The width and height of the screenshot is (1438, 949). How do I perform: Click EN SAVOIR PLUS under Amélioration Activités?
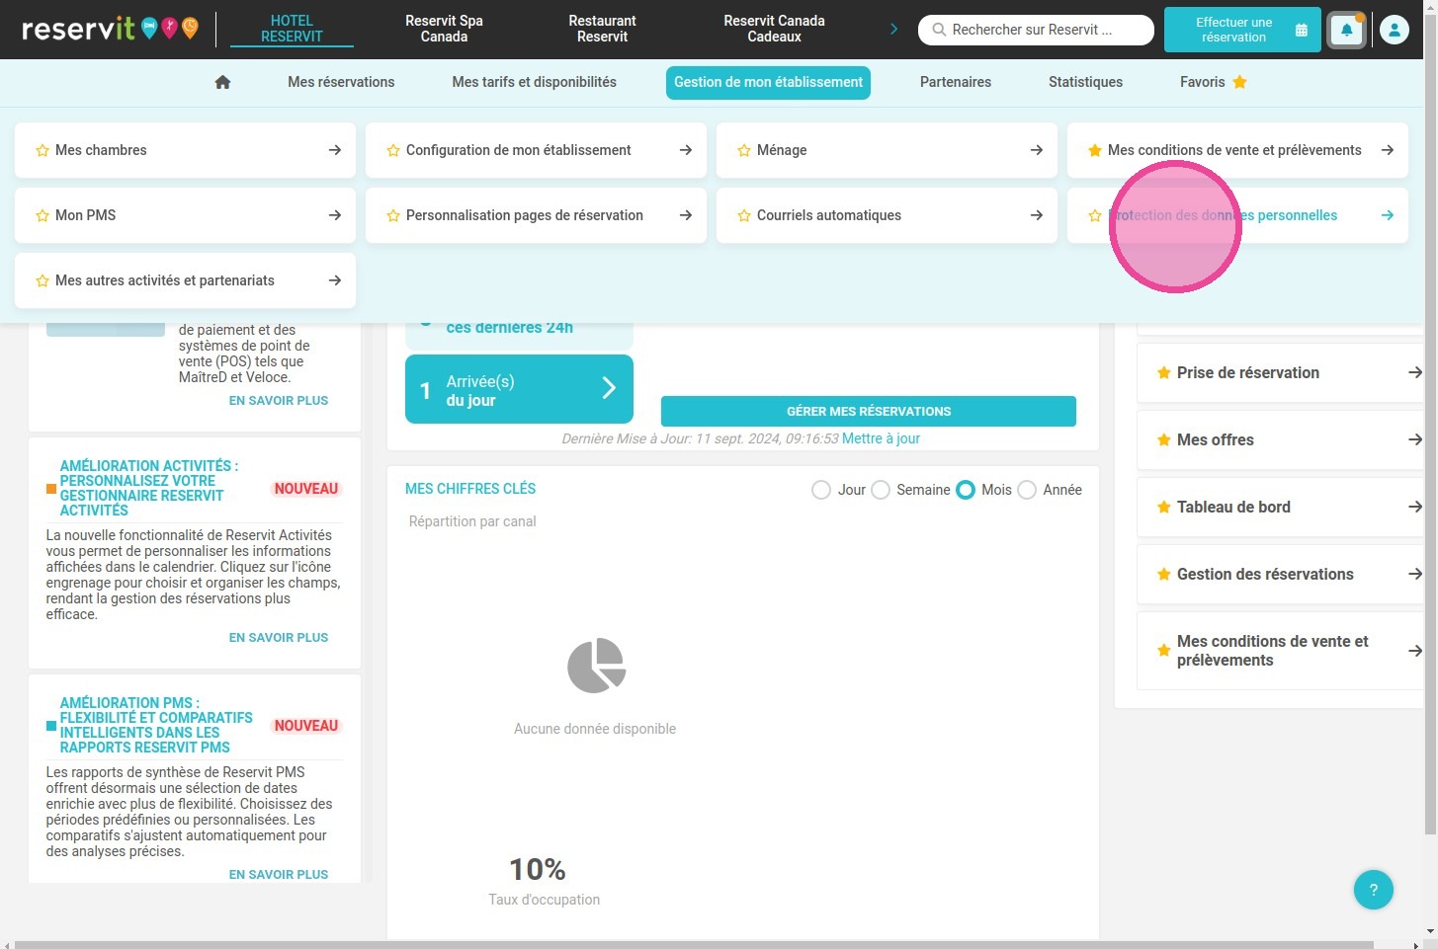click(279, 638)
